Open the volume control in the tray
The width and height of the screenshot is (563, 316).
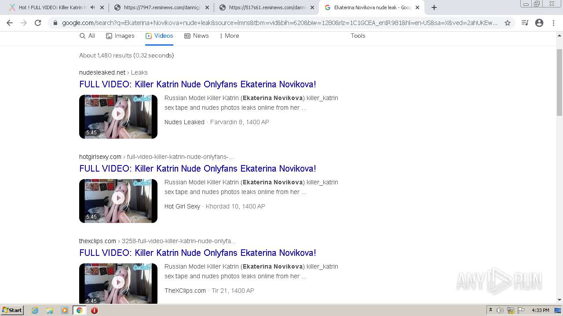click(x=500, y=310)
